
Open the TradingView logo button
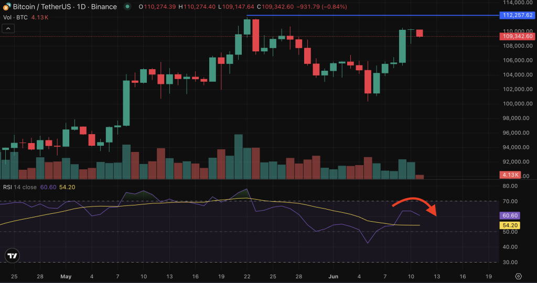click(x=13, y=256)
